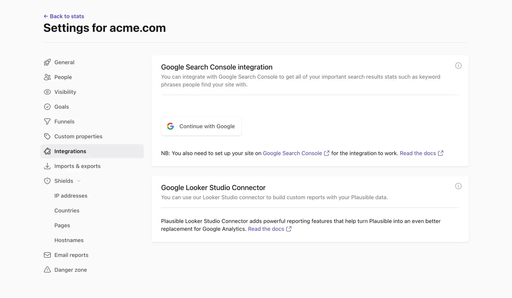512x298 pixels.
Task: Click the Google Search Console info icon
Action: click(458, 66)
